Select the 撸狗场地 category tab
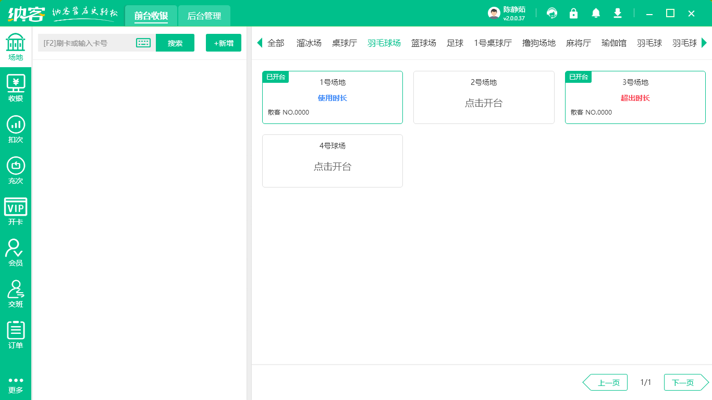 pyautogui.click(x=539, y=43)
